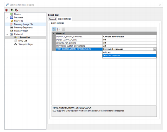The height and width of the screenshot is (132, 167).
Task: Click the property pages icon
Action: tap(64, 29)
